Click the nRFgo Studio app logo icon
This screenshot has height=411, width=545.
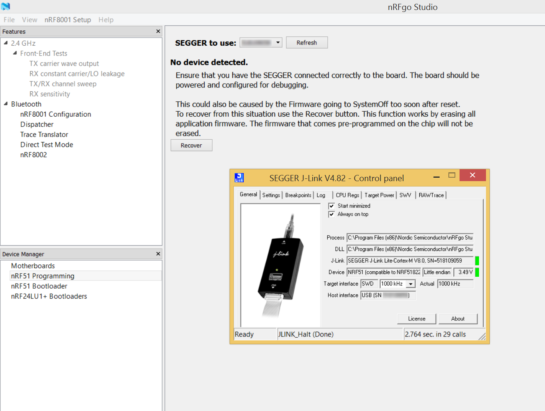click(5, 6)
